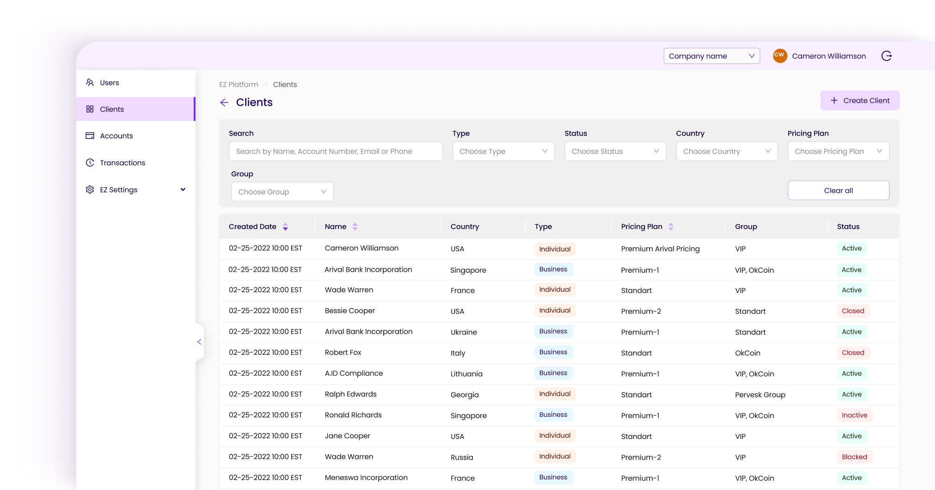
Task: Click Lithuania country cell
Action: 466,374
